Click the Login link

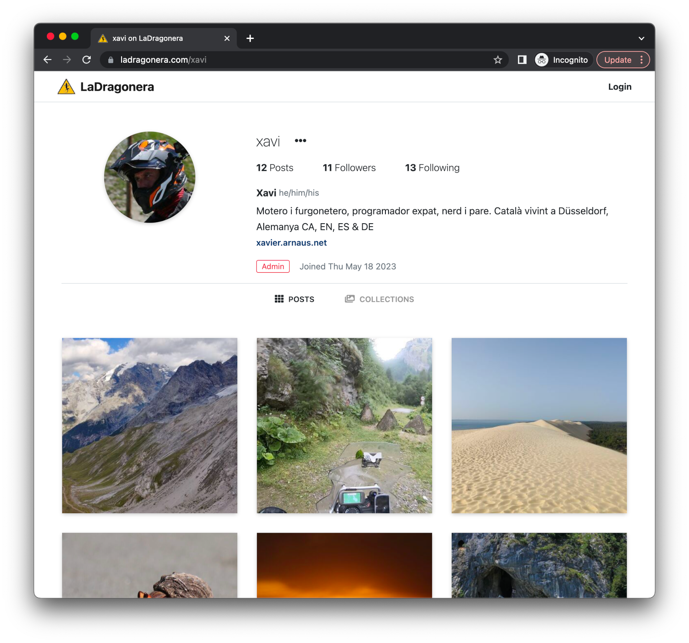tap(620, 87)
